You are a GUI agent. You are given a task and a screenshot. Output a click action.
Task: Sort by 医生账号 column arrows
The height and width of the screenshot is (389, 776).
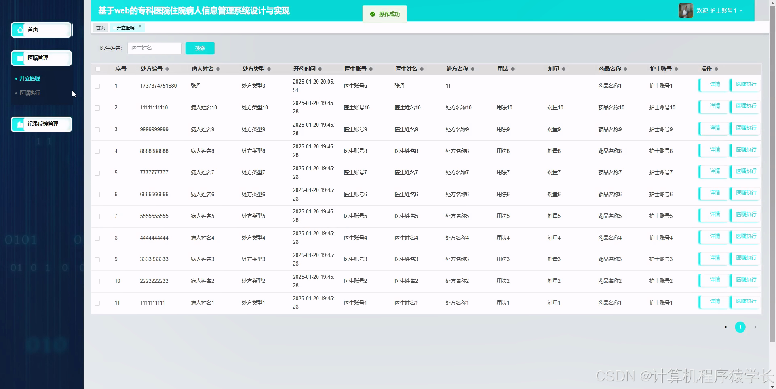[x=371, y=69]
